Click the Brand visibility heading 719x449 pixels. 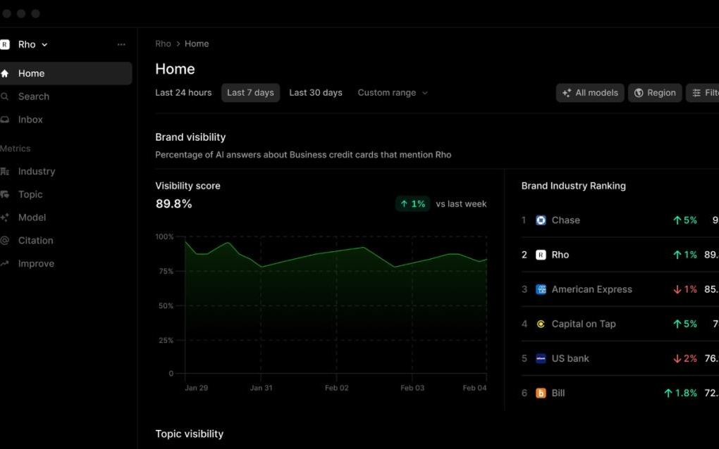pos(190,137)
